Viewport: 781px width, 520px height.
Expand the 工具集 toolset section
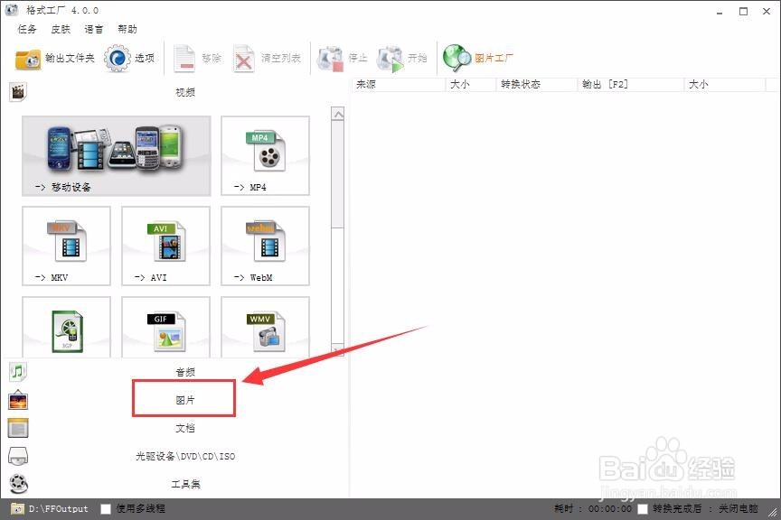(184, 484)
